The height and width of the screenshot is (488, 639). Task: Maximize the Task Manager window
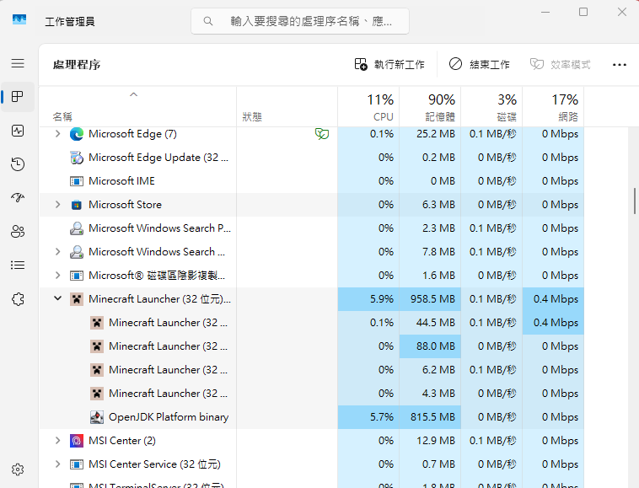pyautogui.click(x=583, y=12)
